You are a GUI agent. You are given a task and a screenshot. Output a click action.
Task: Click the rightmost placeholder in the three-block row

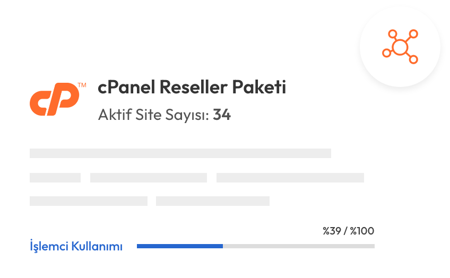click(x=290, y=178)
